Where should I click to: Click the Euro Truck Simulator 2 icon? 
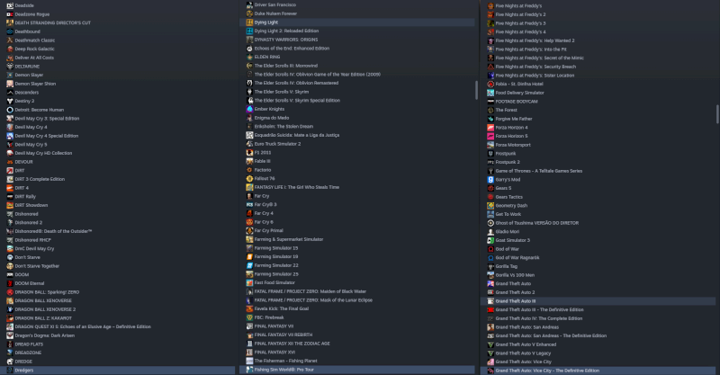pos(249,144)
